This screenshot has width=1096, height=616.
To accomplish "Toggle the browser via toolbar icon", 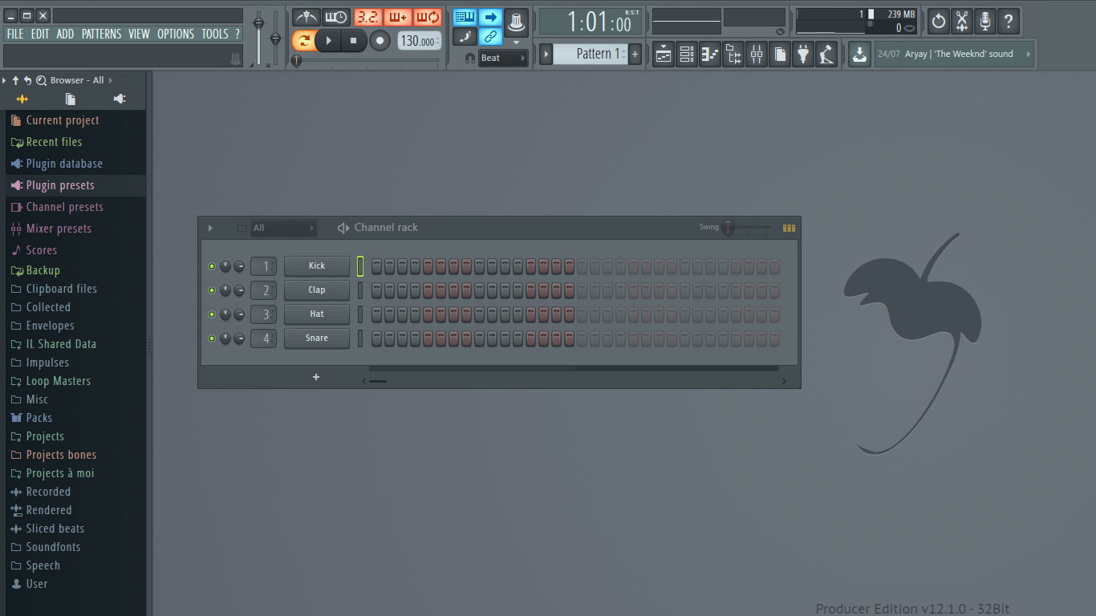I will point(733,55).
